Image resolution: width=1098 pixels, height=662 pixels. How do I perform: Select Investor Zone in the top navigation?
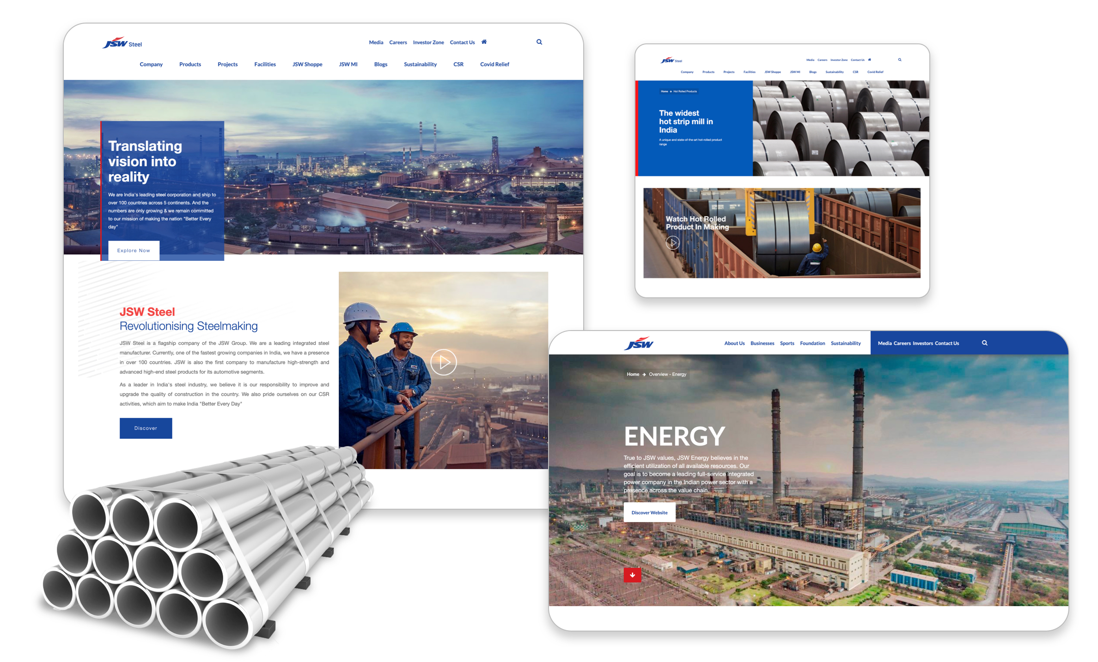point(428,42)
